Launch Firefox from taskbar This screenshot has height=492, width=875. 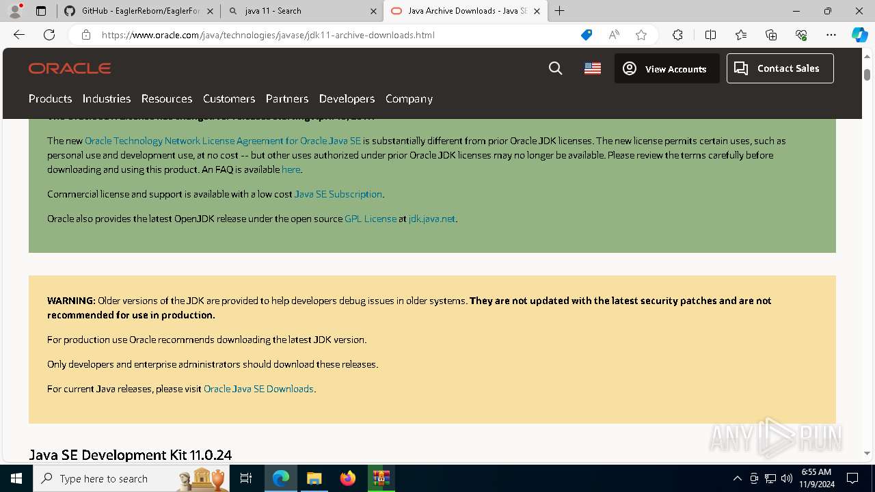point(348,478)
